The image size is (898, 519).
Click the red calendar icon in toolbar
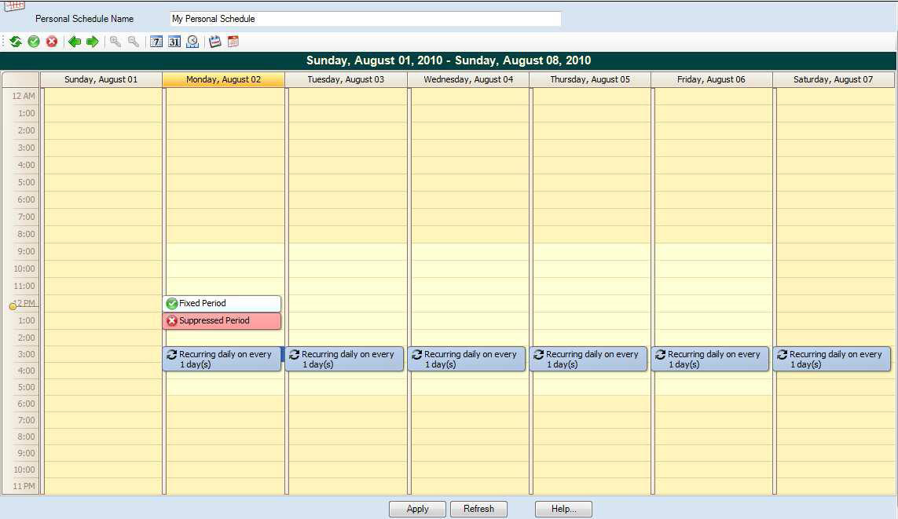pyautogui.click(x=233, y=42)
